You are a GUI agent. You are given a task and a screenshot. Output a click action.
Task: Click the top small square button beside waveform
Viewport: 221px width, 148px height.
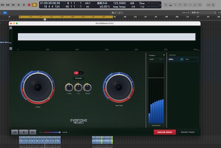11,28
